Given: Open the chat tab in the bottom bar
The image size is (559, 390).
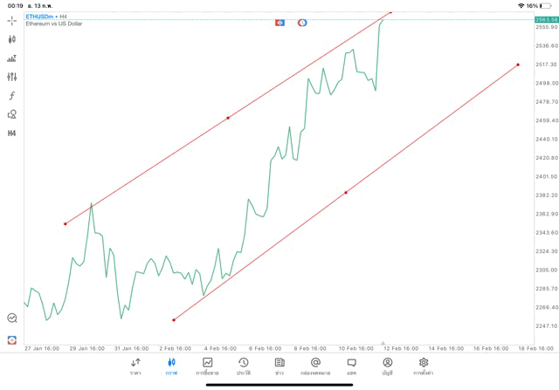Looking at the screenshot, I should click(x=351, y=366).
